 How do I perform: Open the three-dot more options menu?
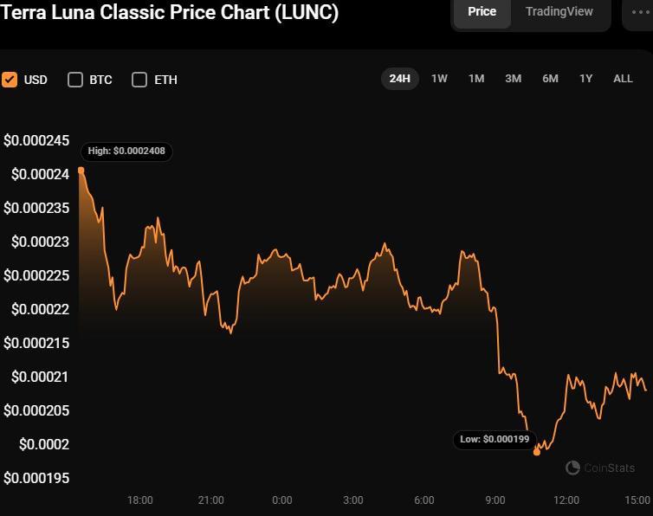641,12
